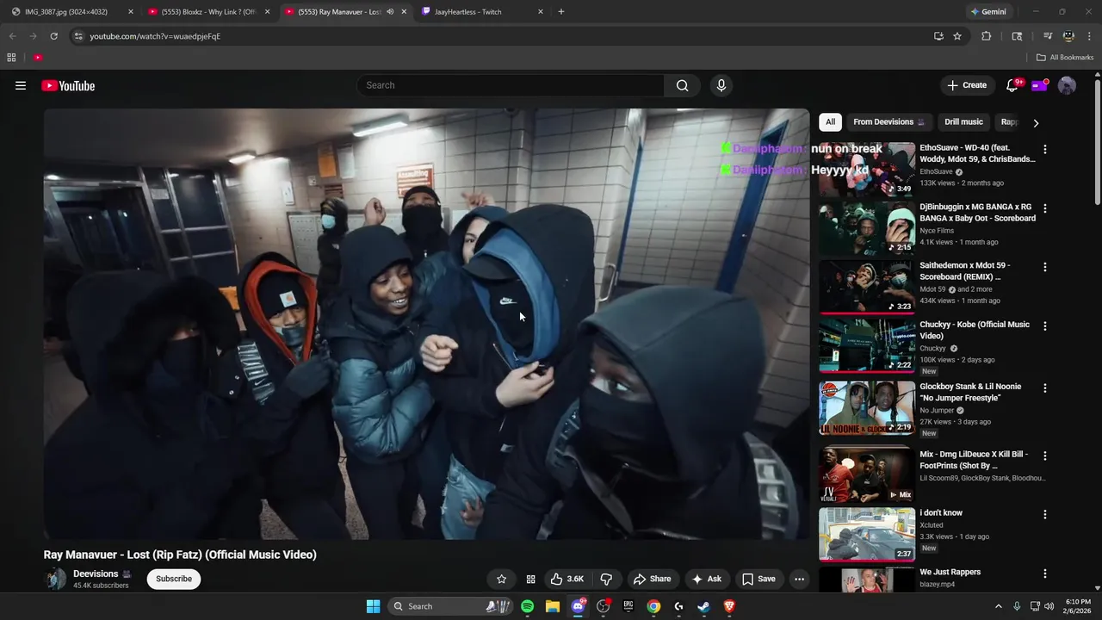
Task: Open Spotify from the taskbar
Action: click(x=528, y=606)
